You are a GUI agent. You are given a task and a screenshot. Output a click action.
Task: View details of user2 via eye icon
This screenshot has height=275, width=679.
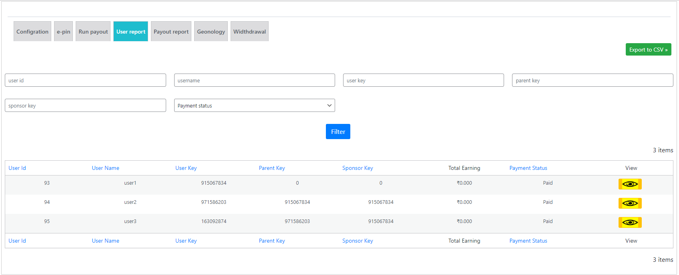[x=630, y=203]
